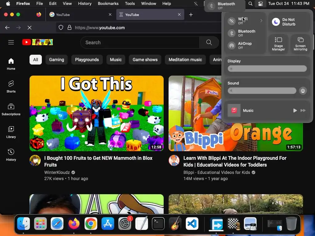Image resolution: width=315 pixels, height=236 pixels.
Task: Close the second YouTube tab
Action: pos(179,15)
